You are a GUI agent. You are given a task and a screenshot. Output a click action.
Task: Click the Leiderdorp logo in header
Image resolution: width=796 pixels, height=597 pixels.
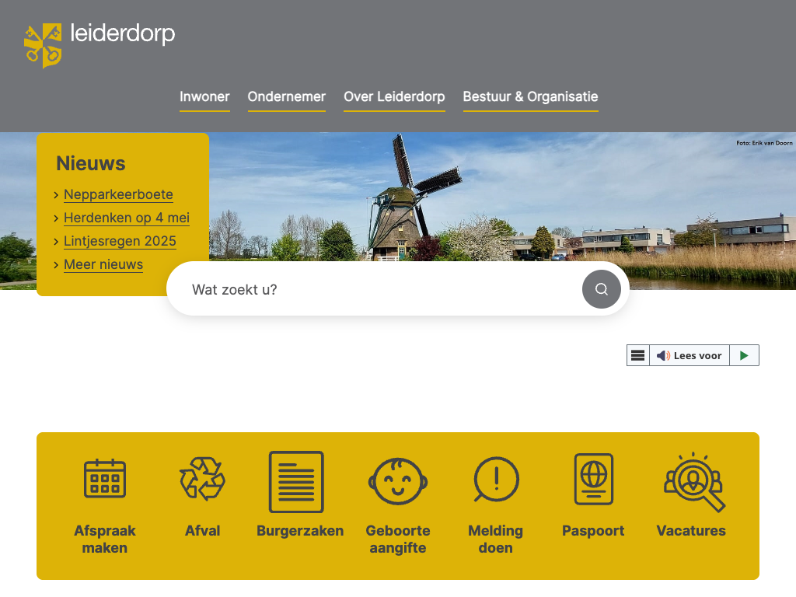pos(99,44)
